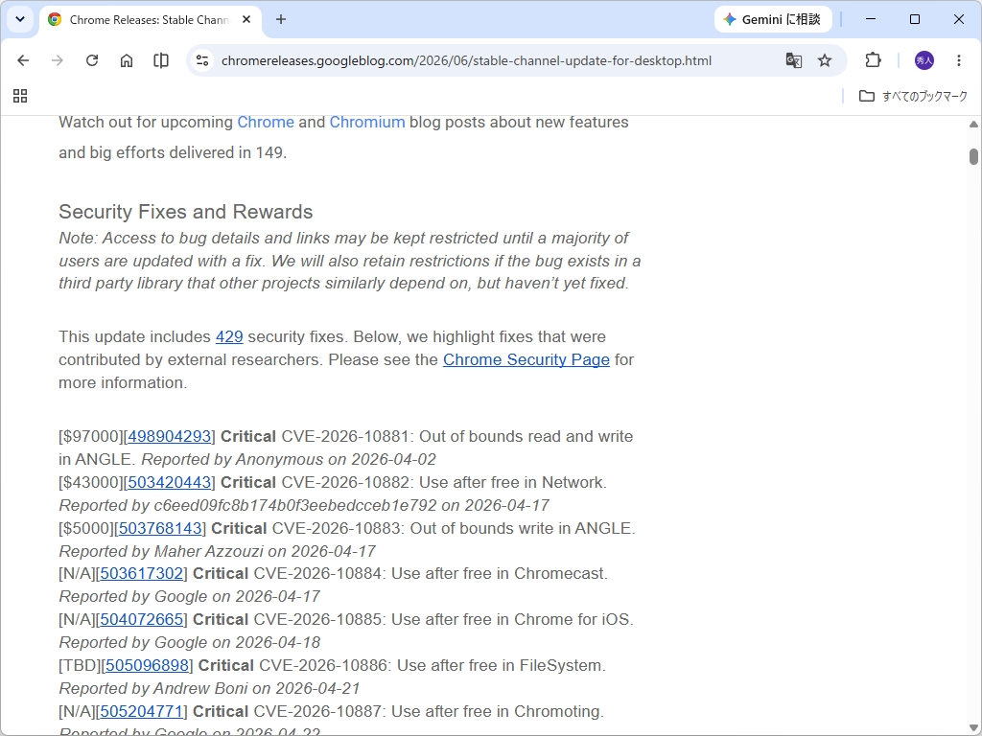Click the Security Fixes and Rewards heading
This screenshot has width=982, height=736.
click(186, 212)
